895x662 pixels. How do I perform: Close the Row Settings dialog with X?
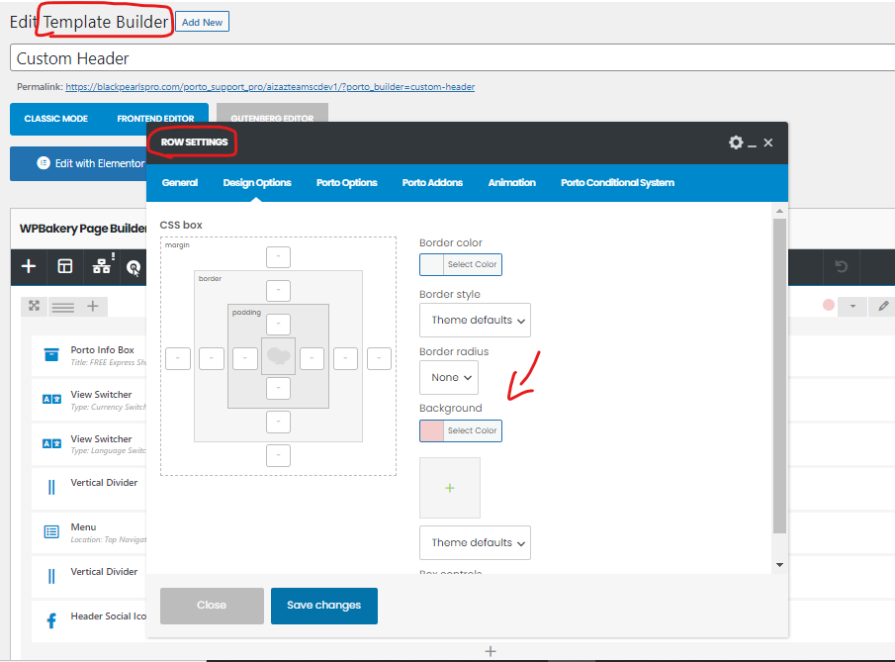coord(768,142)
